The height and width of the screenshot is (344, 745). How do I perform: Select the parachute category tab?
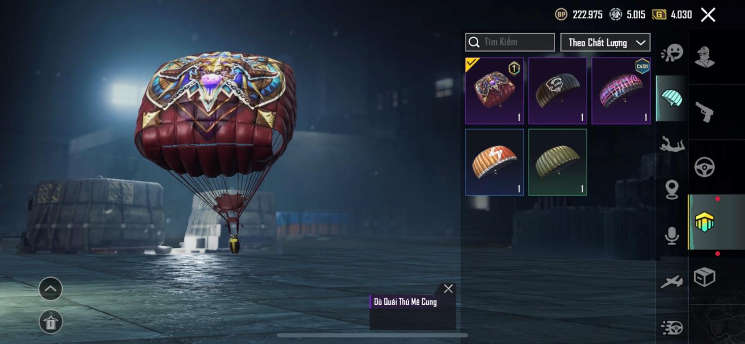click(671, 98)
